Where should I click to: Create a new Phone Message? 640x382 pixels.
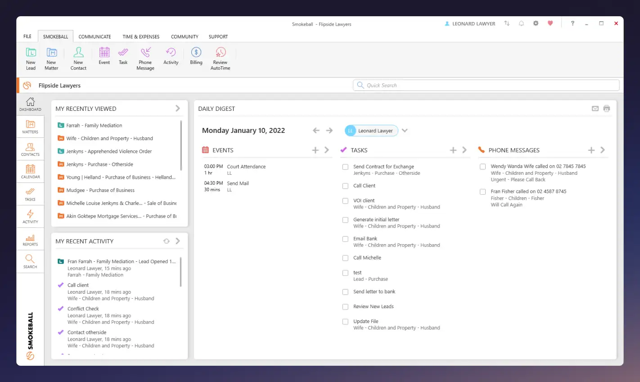click(145, 58)
